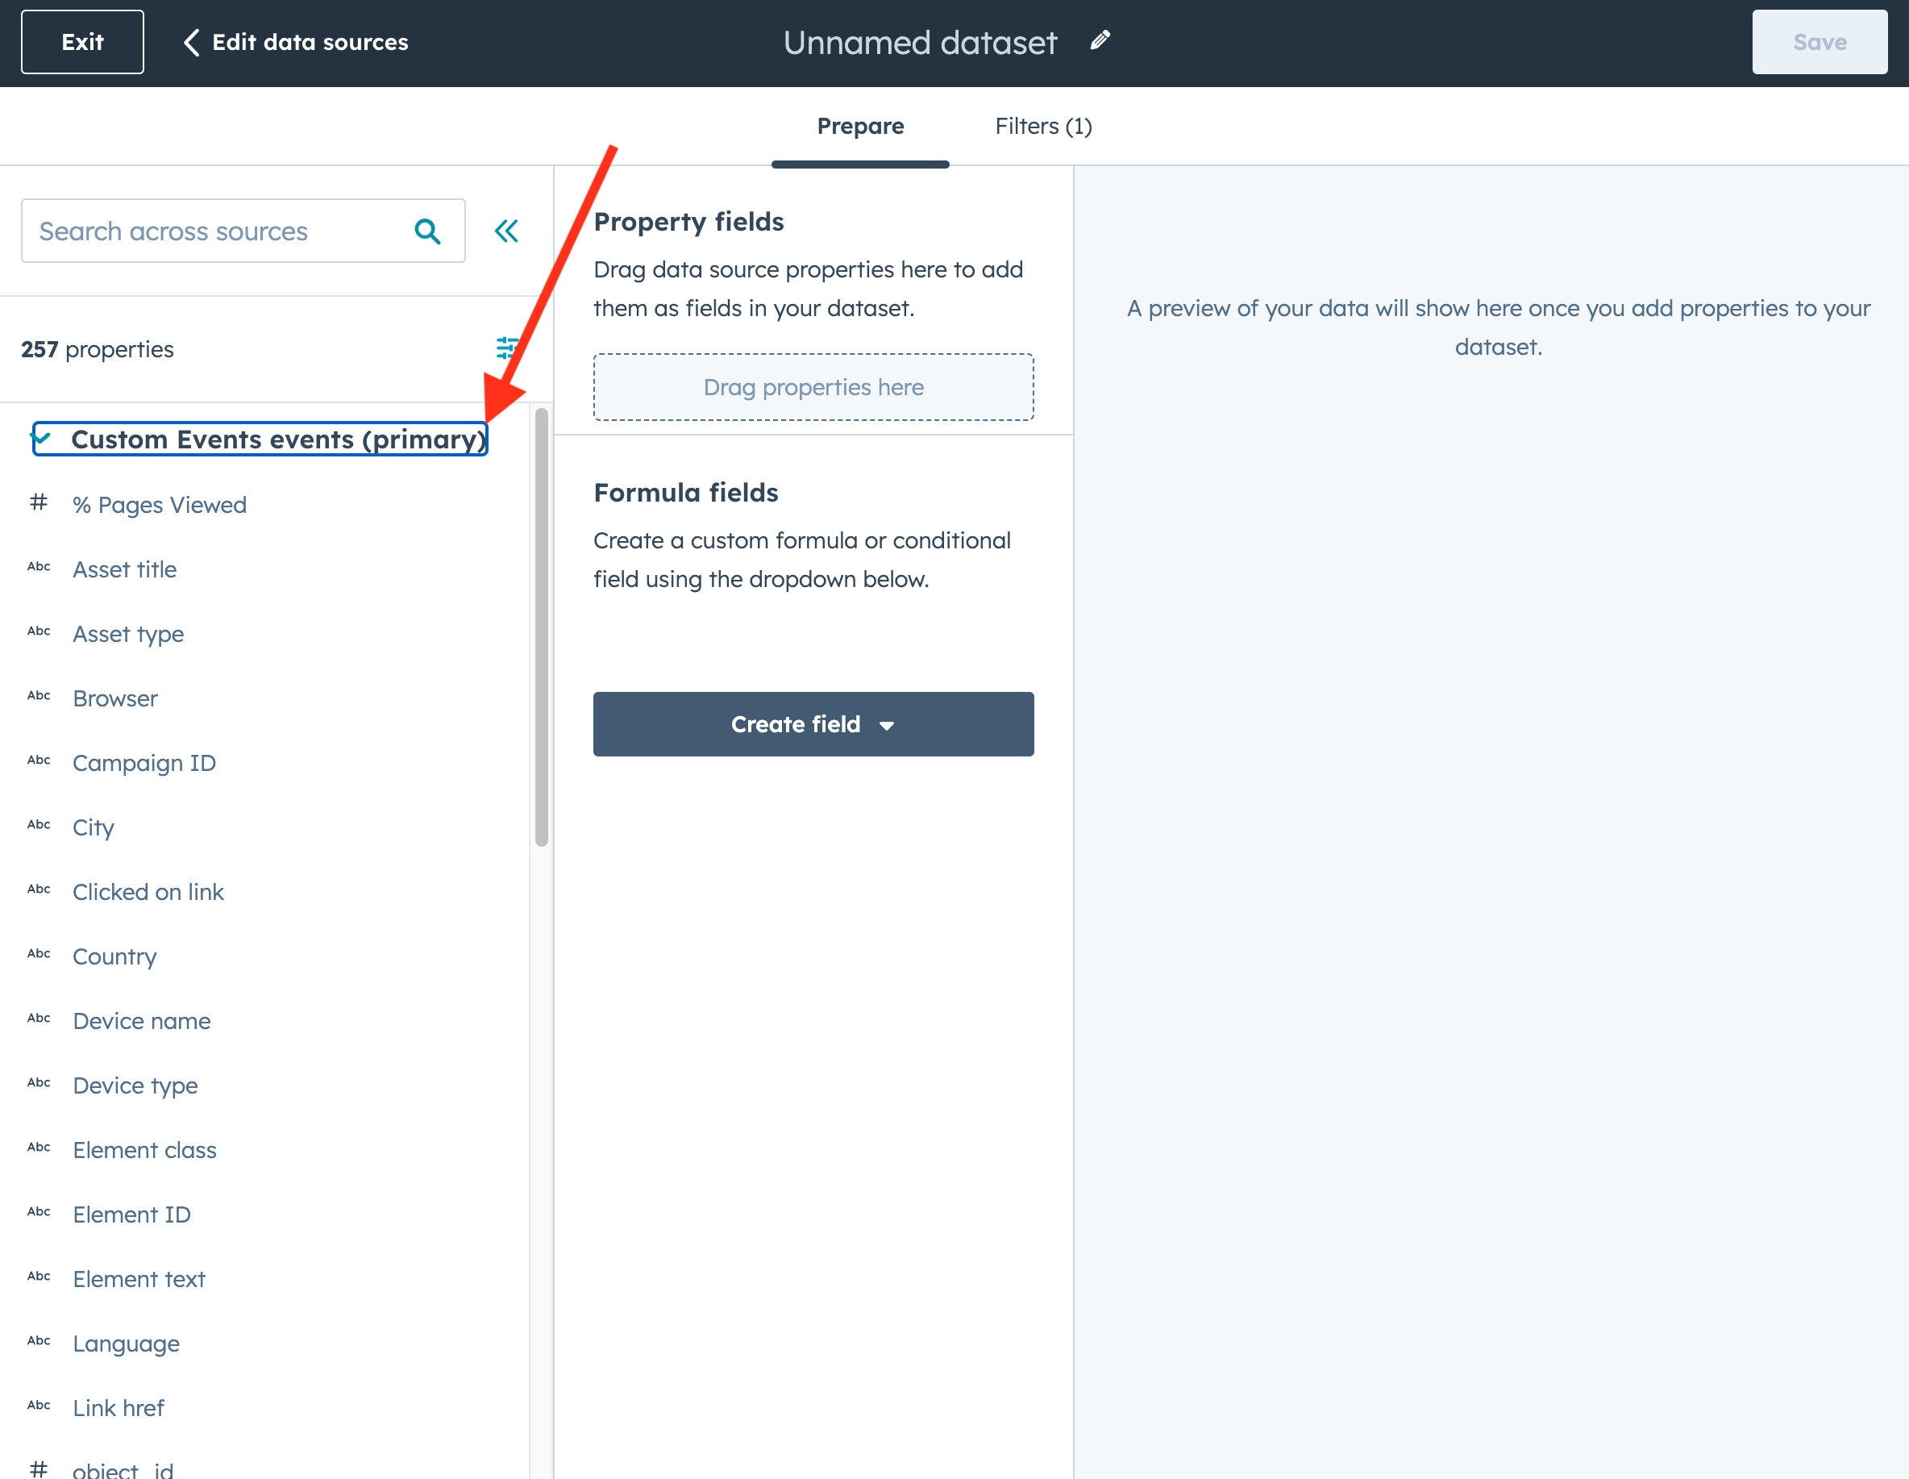
Task: Click the Save button
Action: point(1819,42)
